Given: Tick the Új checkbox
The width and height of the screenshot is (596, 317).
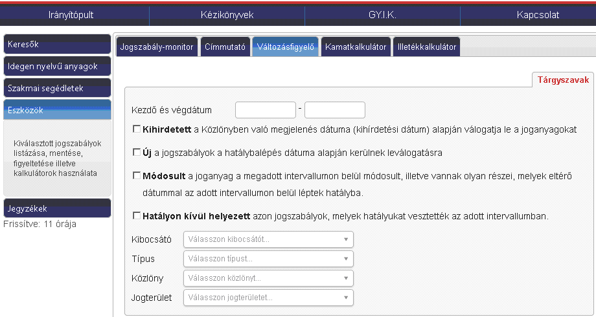Looking at the screenshot, I should pyautogui.click(x=137, y=153).
